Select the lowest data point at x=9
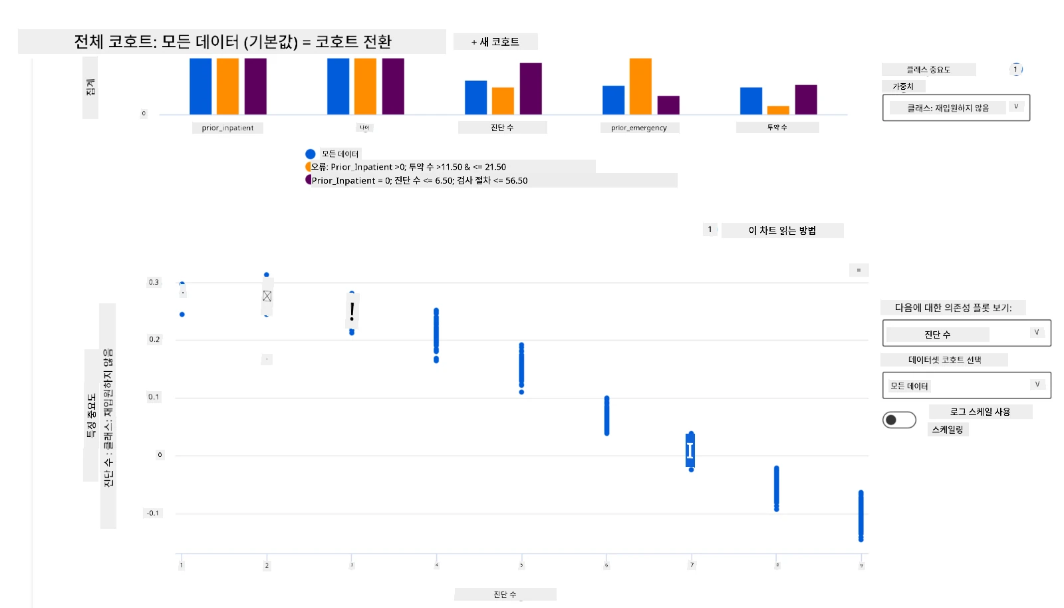This screenshot has width=1064, height=608. coord(861,539)
